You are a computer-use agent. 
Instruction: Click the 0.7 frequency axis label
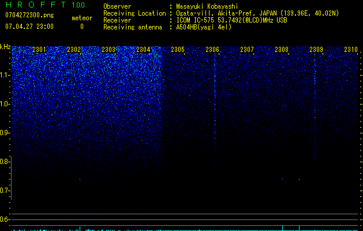(x=5, y=191)
